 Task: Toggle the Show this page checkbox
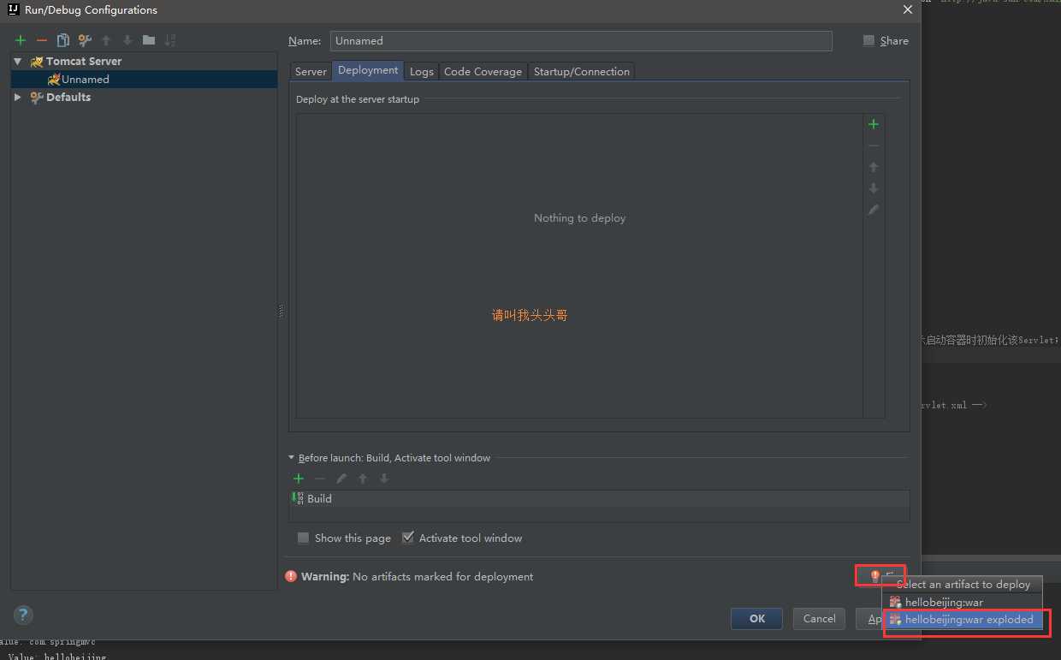click(303, 538)
